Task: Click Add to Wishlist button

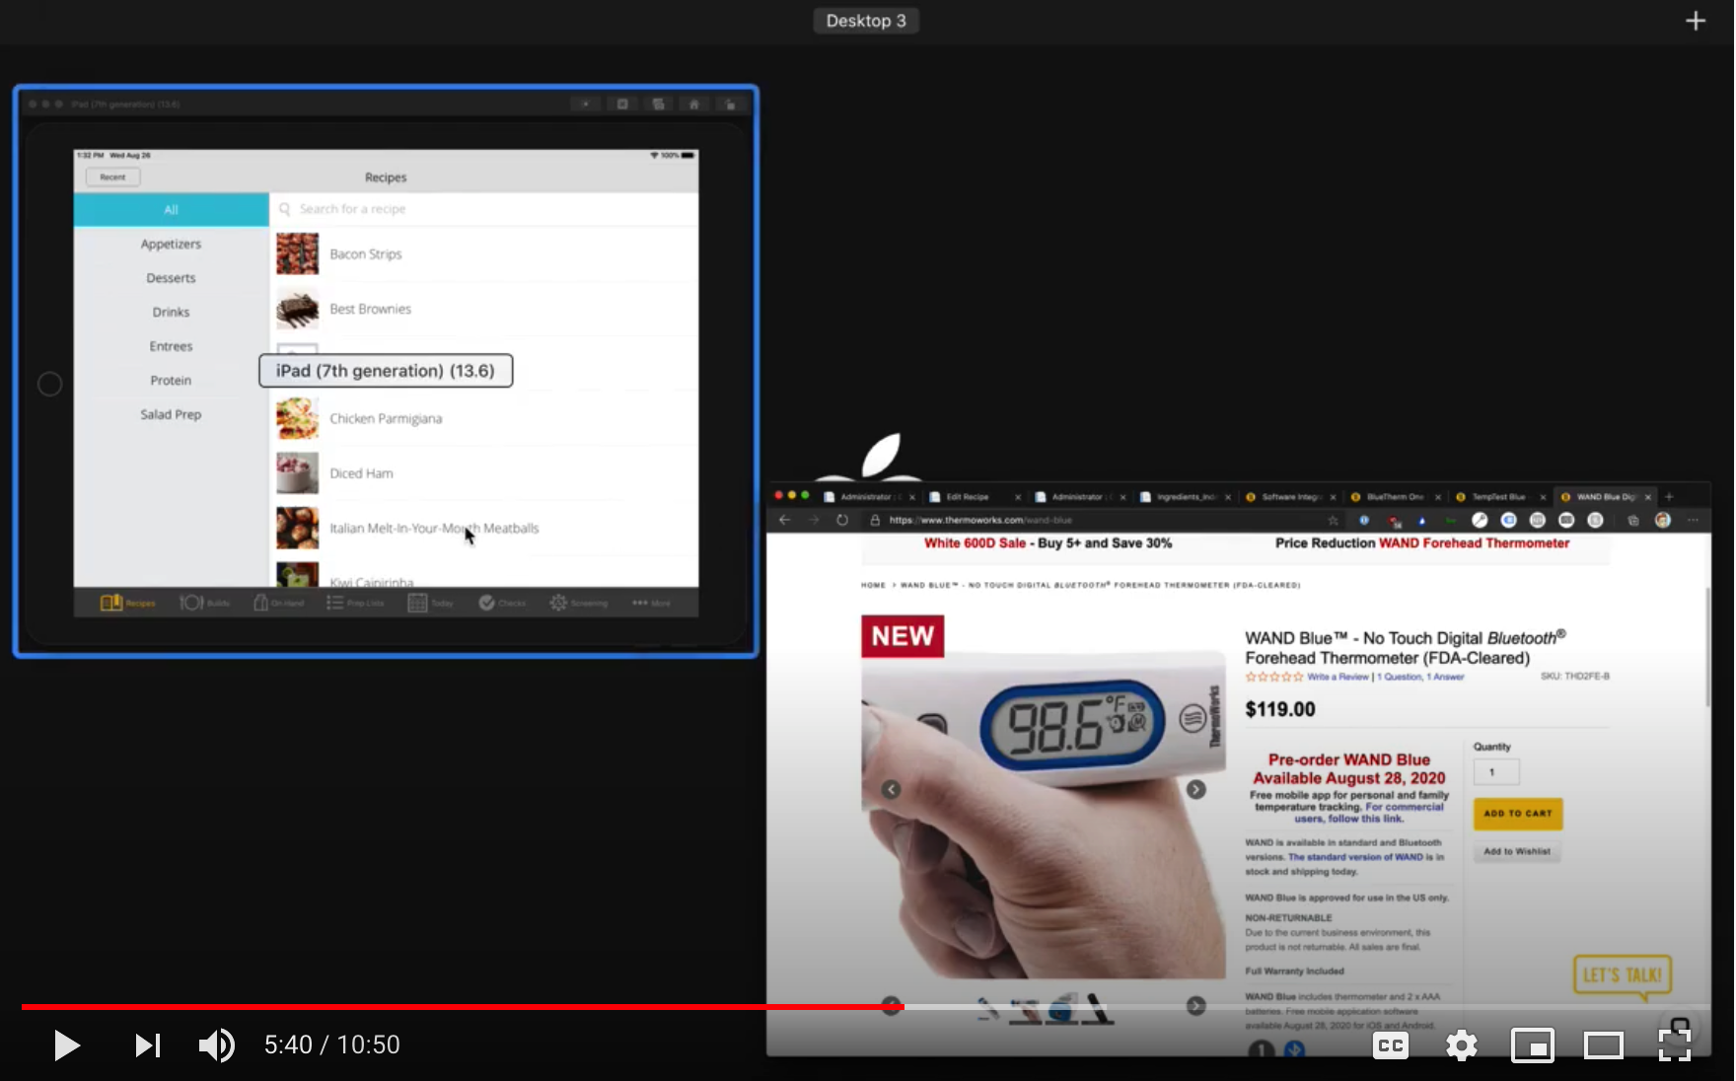Action: [x=1517, y=851]
